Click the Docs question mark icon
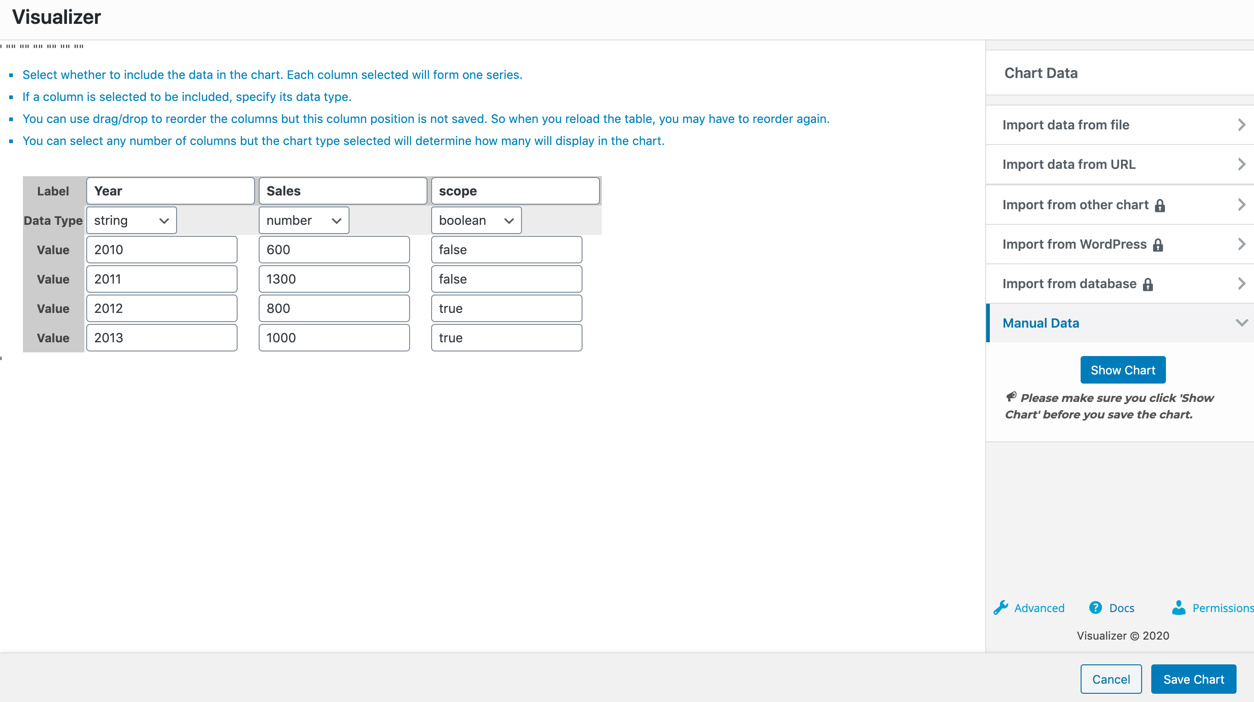 pos(1095,607)
